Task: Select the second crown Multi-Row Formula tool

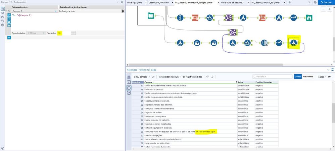Action: tap(213, 43)
